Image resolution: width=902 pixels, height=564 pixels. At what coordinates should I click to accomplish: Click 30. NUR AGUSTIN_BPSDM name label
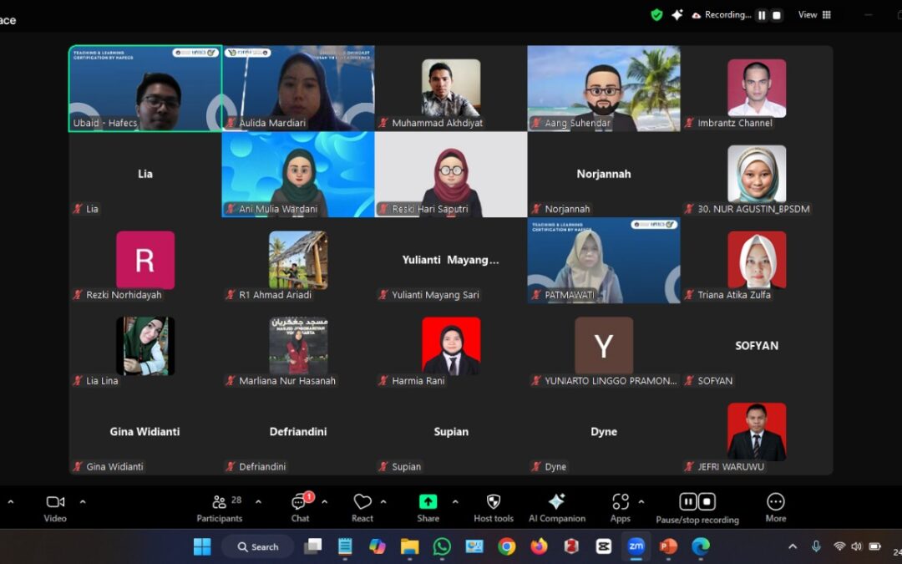(x=753, y=209)
